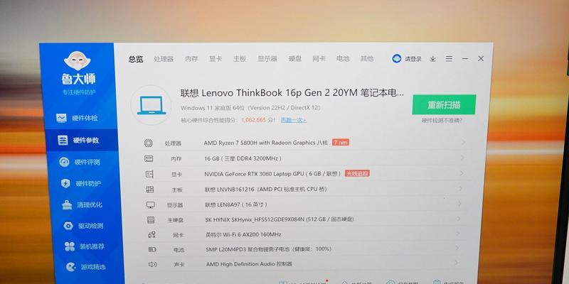Click AMD Ryzen 7 5800H text
Screen dimensions: 569x284
[x=230, y=143]
